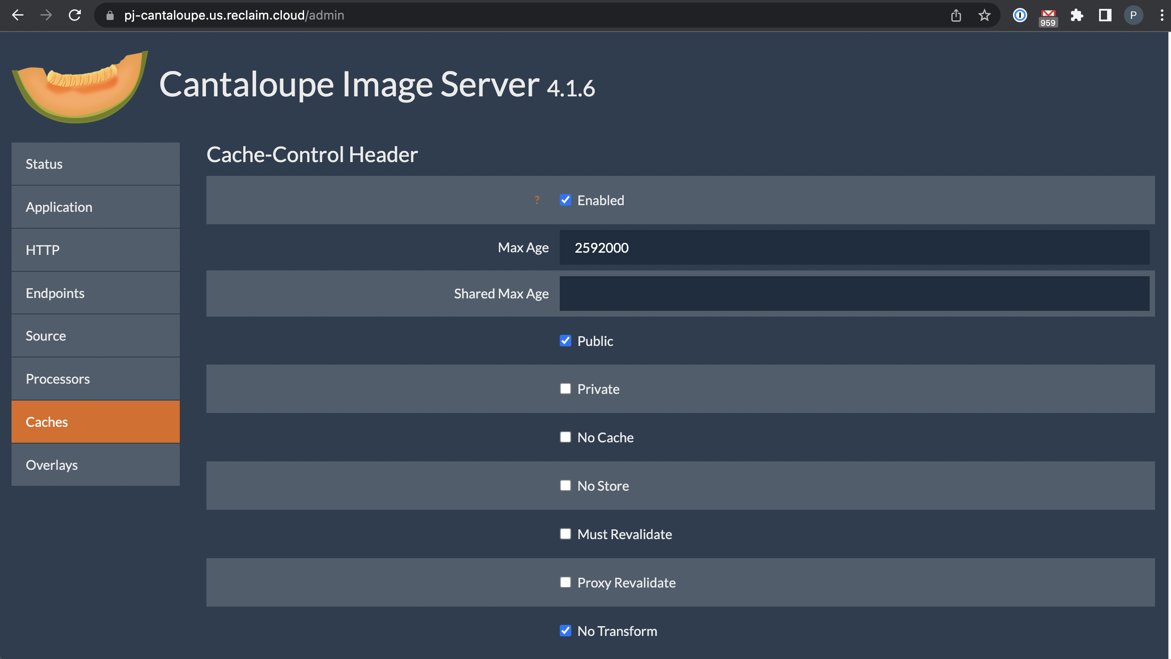Screen dimensions: 1171x659
Task: Check the No Cache checkbox
Action: (565, 437)
